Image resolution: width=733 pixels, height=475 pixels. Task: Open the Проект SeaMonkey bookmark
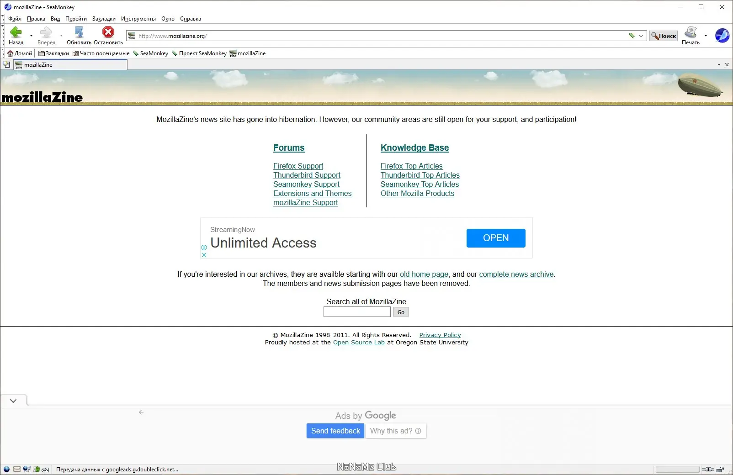199,53
